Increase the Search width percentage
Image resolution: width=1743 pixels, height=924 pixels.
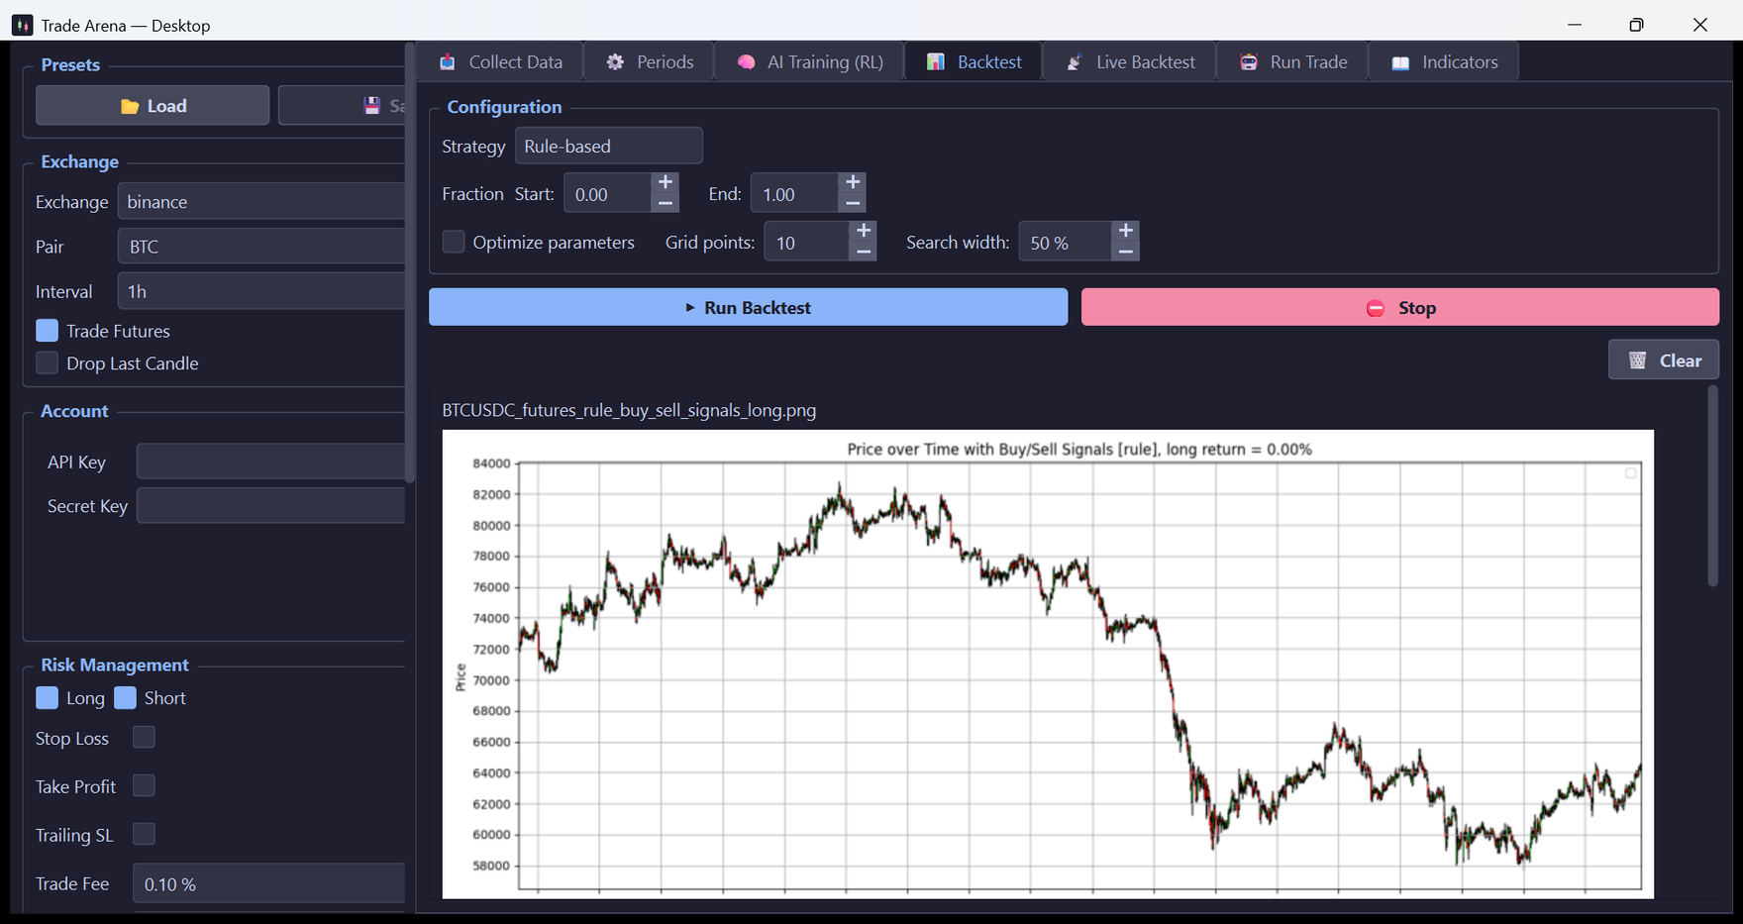click(x=1126, y=231)
